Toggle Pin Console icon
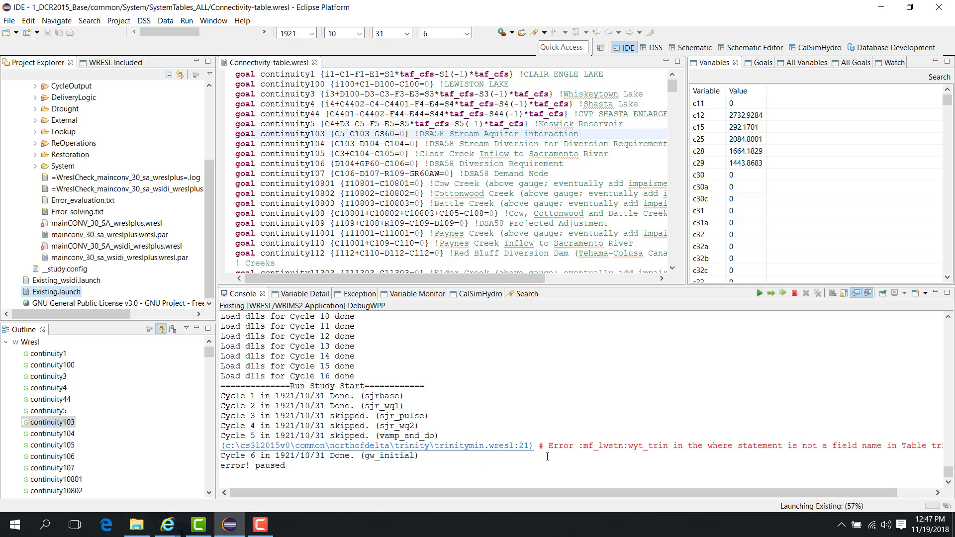The image size is (955, 537). [882, 293]
